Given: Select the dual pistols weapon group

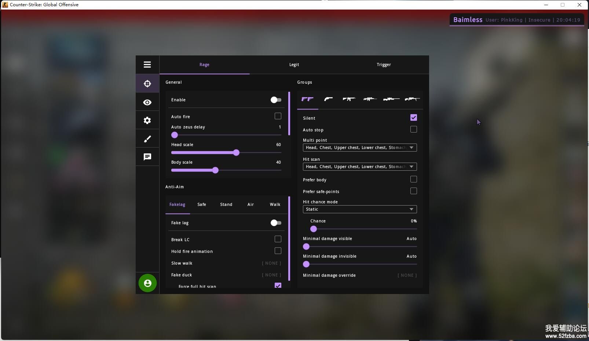Looking at the screenshot, I should pos(307,99).
